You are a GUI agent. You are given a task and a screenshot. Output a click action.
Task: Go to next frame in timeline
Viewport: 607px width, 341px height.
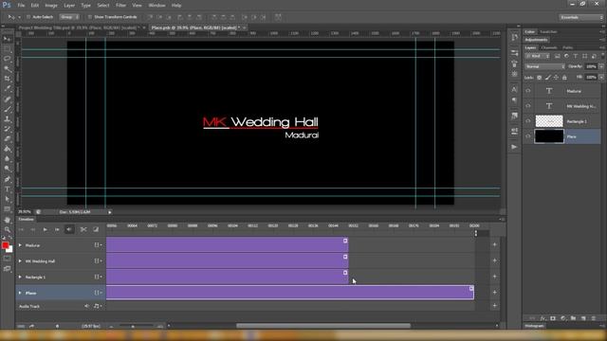(x=57, y=229)
